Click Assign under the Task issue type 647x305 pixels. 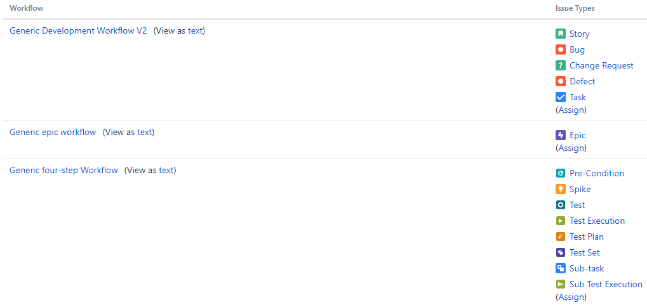(571, 110)
